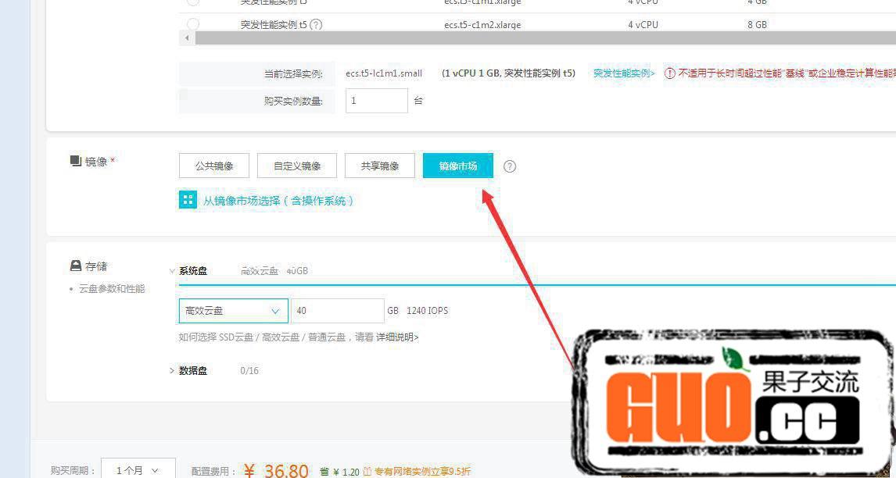
Task: Select the 共享镜像 option
Action: click(379, 166)
